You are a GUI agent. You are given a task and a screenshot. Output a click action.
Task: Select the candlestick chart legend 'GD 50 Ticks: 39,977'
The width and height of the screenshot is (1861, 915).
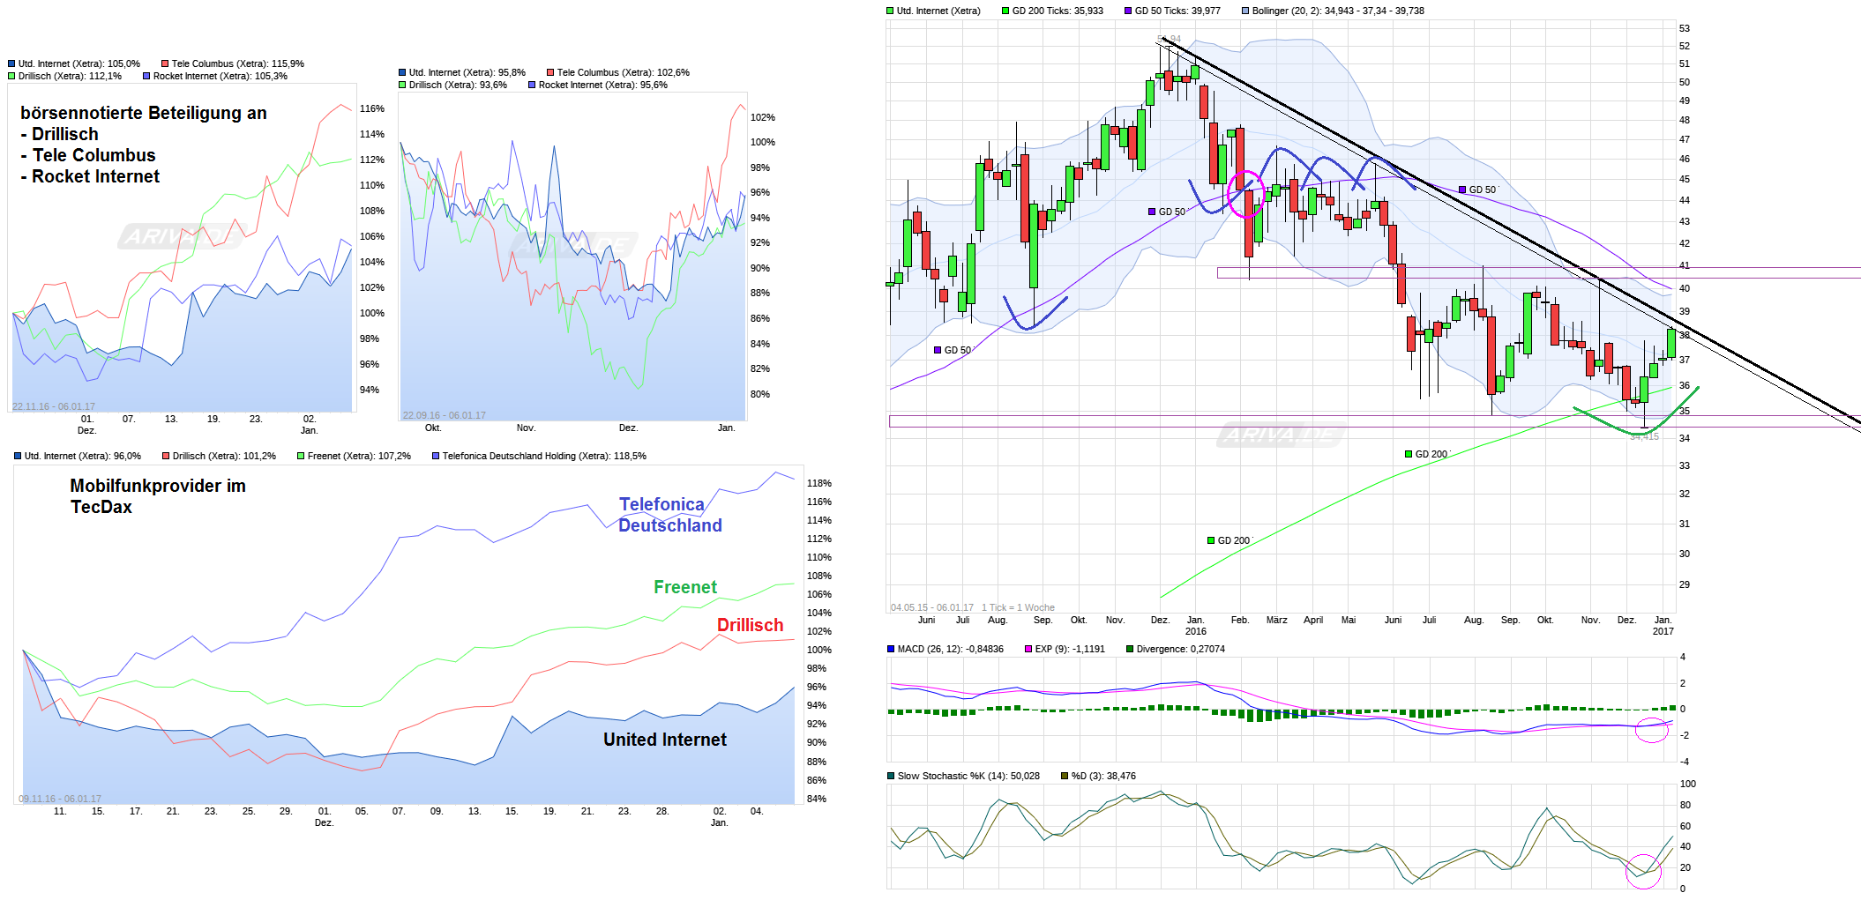tap(1177, 11)
